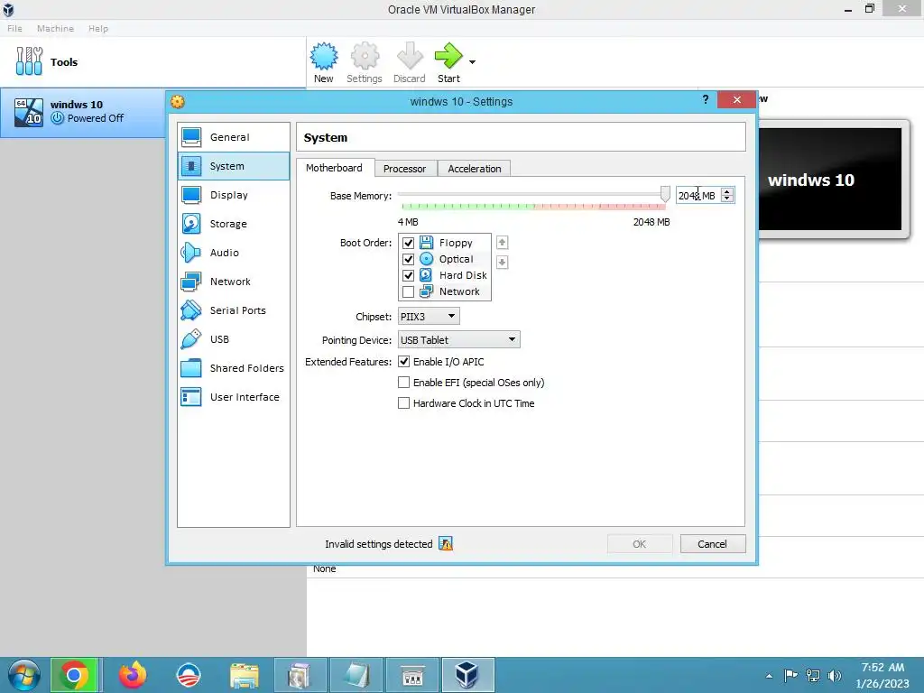Viewport: 924px width, 693px height.
Task: Open the Shared Folders settings category
Action: (x=234, y=368)
